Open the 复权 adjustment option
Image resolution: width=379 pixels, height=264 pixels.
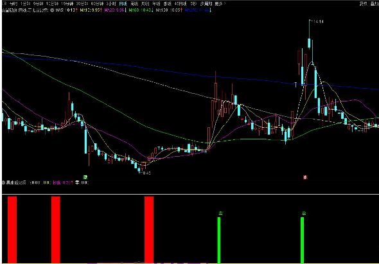364,4
